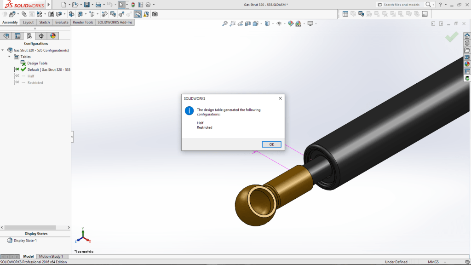471x265 pixels.
Task: Open the Motion Study 1 tab
Action: click(x=51, y=256)
